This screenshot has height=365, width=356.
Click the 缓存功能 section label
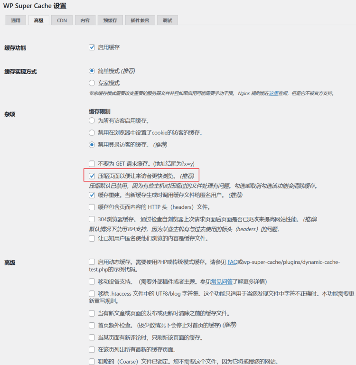(15, 48)
